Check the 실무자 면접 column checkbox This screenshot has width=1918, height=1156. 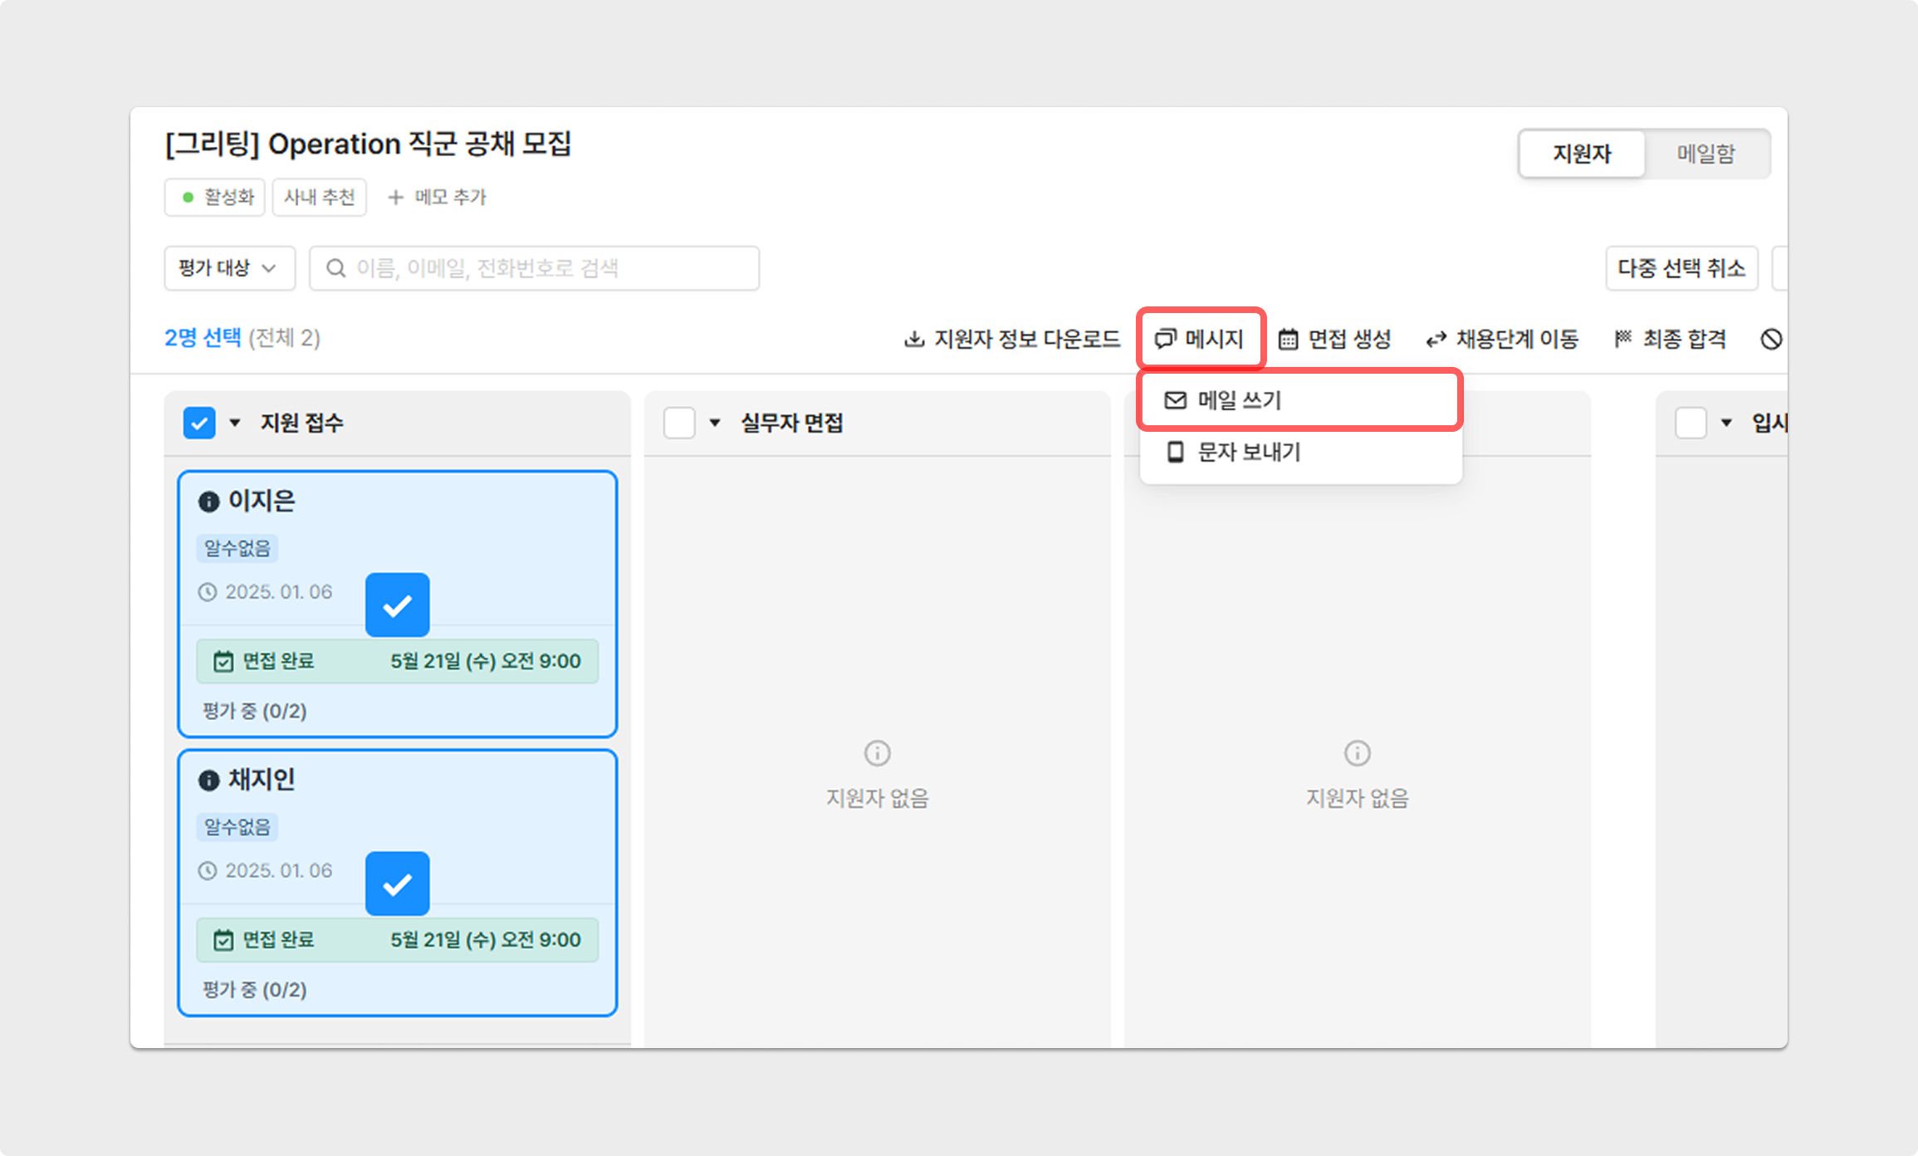(x=679, y=423)
